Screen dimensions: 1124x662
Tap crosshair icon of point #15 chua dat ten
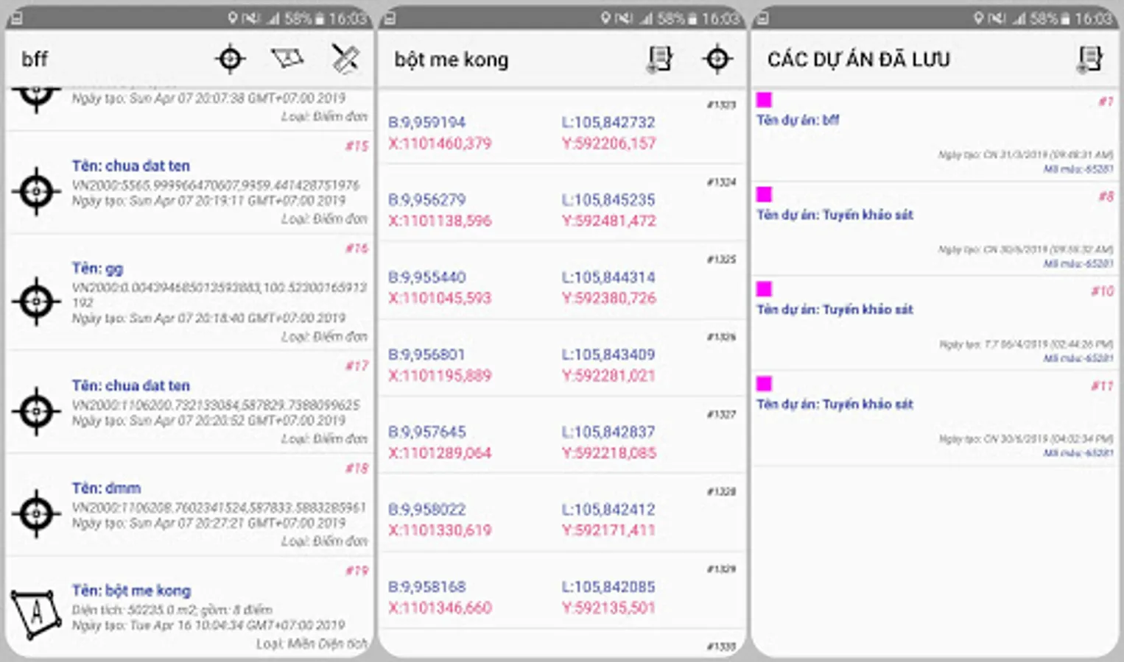pos(36,192)
